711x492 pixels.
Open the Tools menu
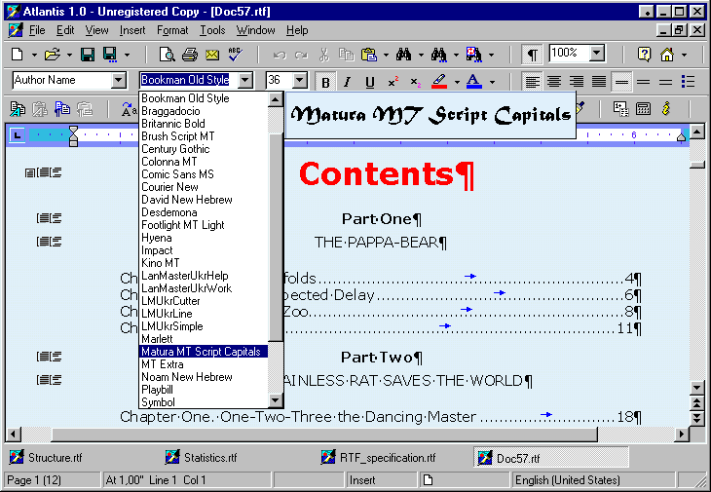click(212, 30)
